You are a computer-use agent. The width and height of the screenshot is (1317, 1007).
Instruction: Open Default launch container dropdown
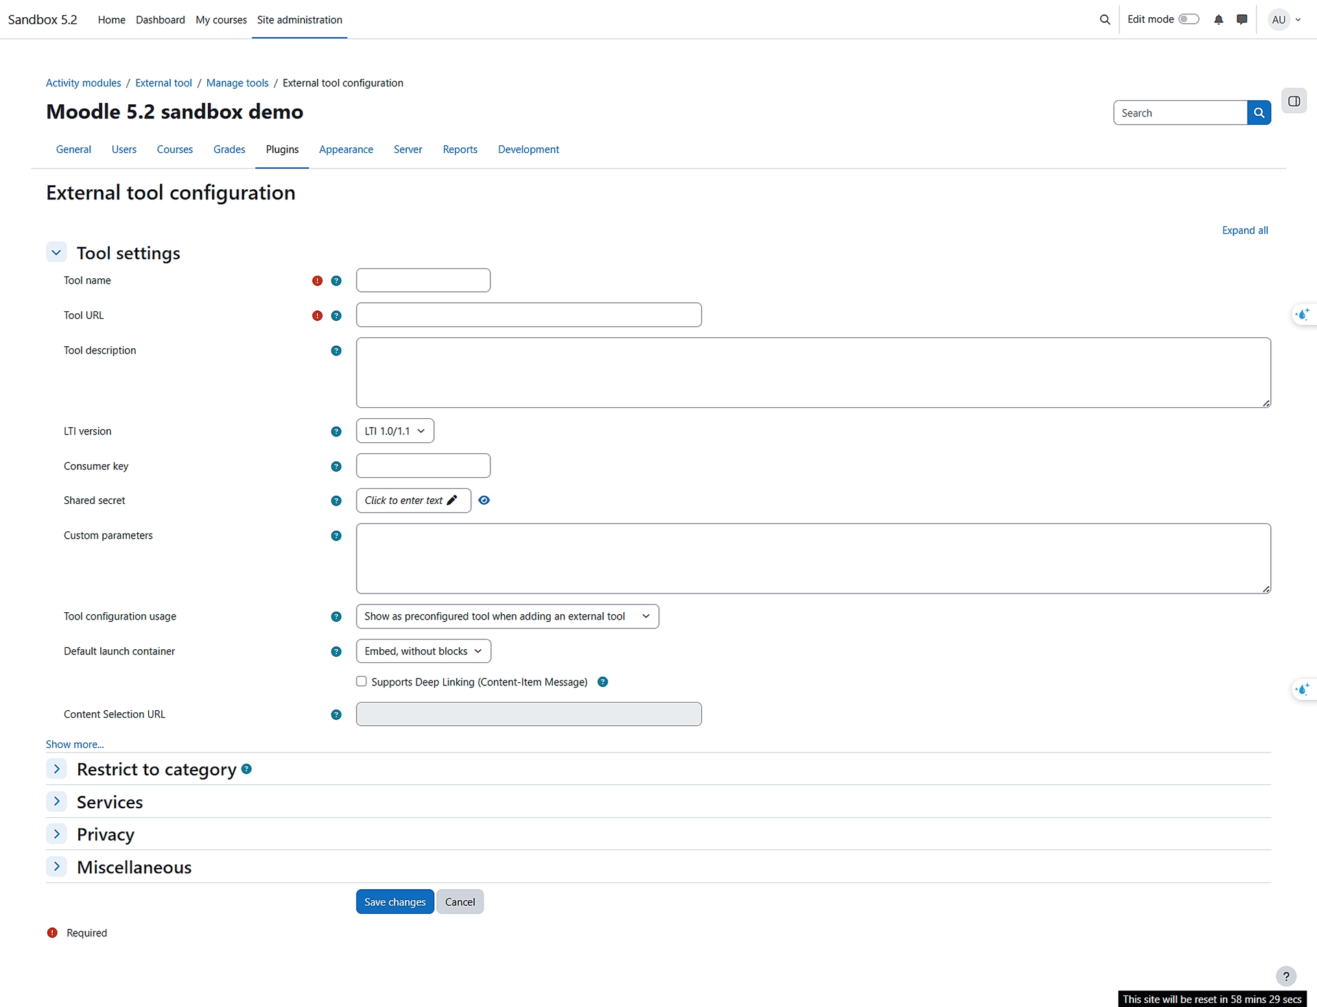(423, 651)
